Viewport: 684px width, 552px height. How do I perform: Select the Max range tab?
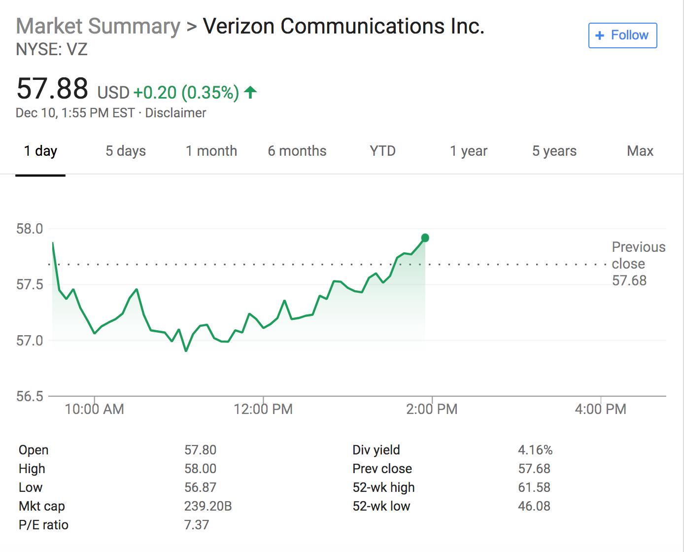click(x=640, y=151)
